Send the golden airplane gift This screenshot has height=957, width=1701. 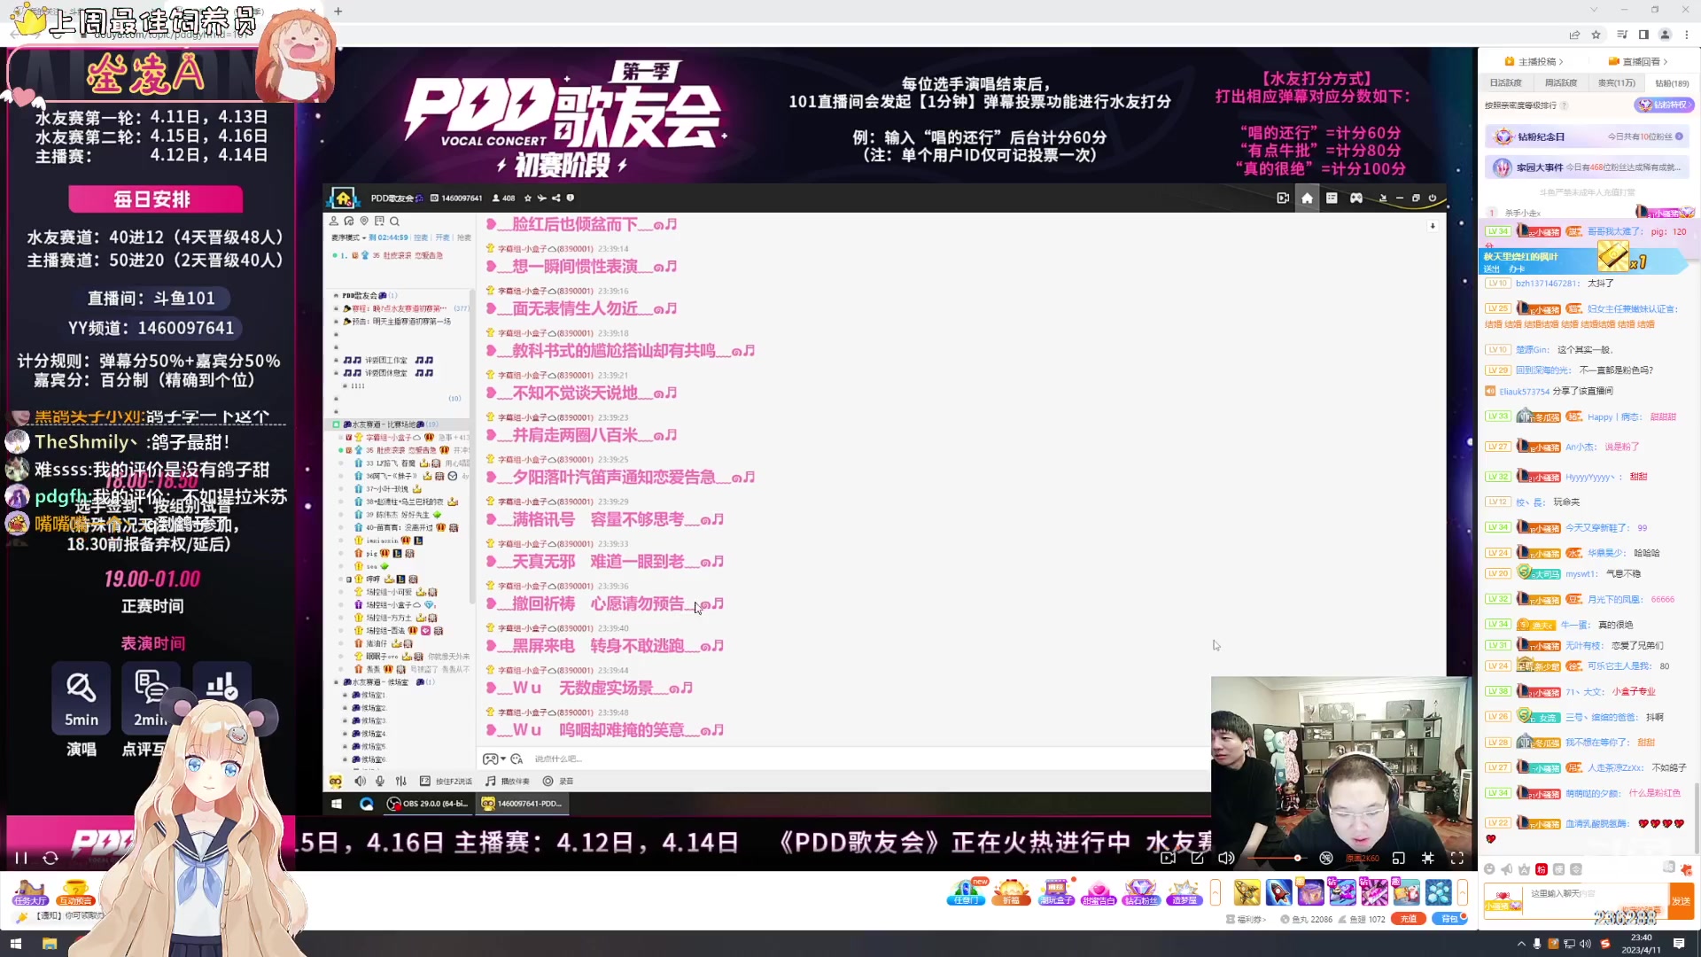coord(1247,892)
